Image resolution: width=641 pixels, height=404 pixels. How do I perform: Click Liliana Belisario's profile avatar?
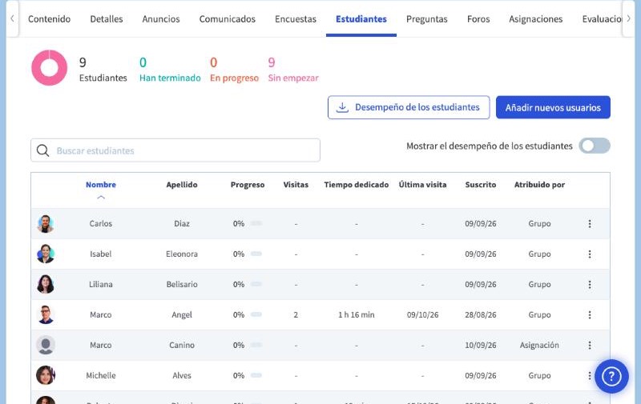point(46,285)
